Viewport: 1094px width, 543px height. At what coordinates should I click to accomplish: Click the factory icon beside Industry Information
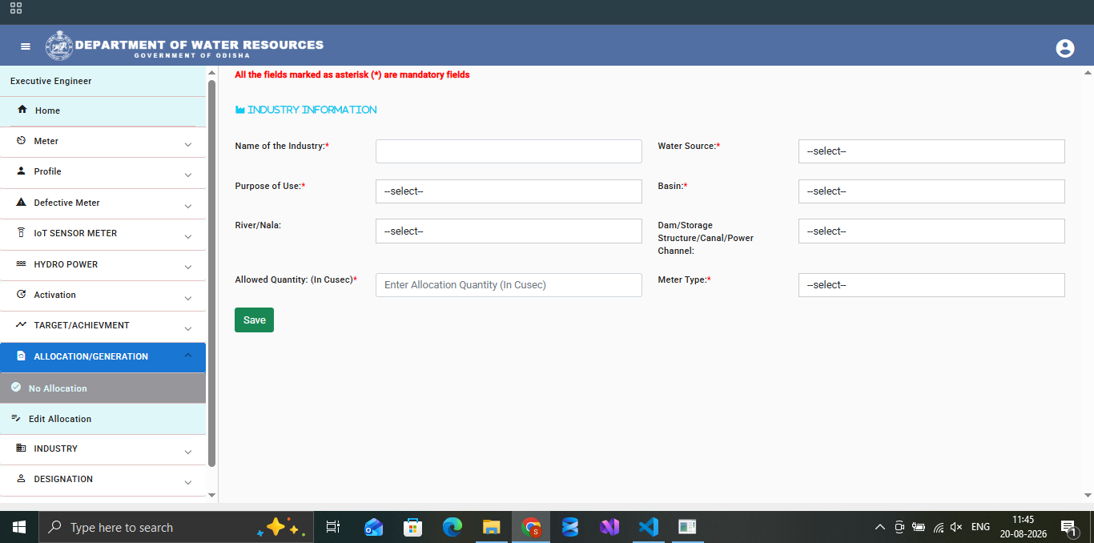click(239, 110)
